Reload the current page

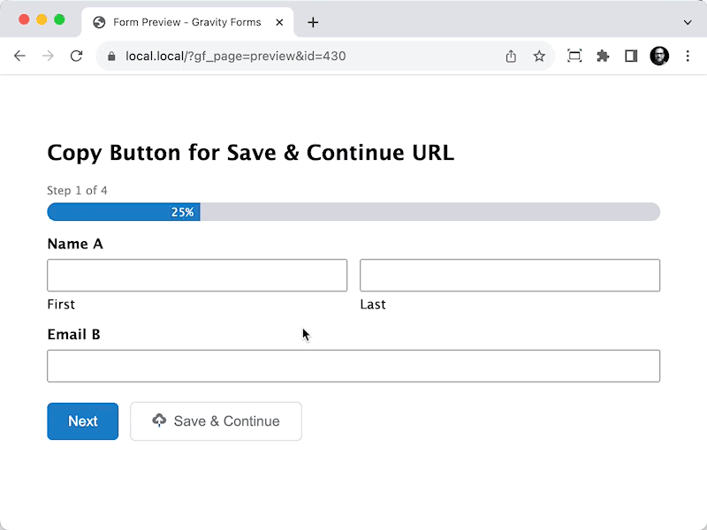[x=77, y=56]
